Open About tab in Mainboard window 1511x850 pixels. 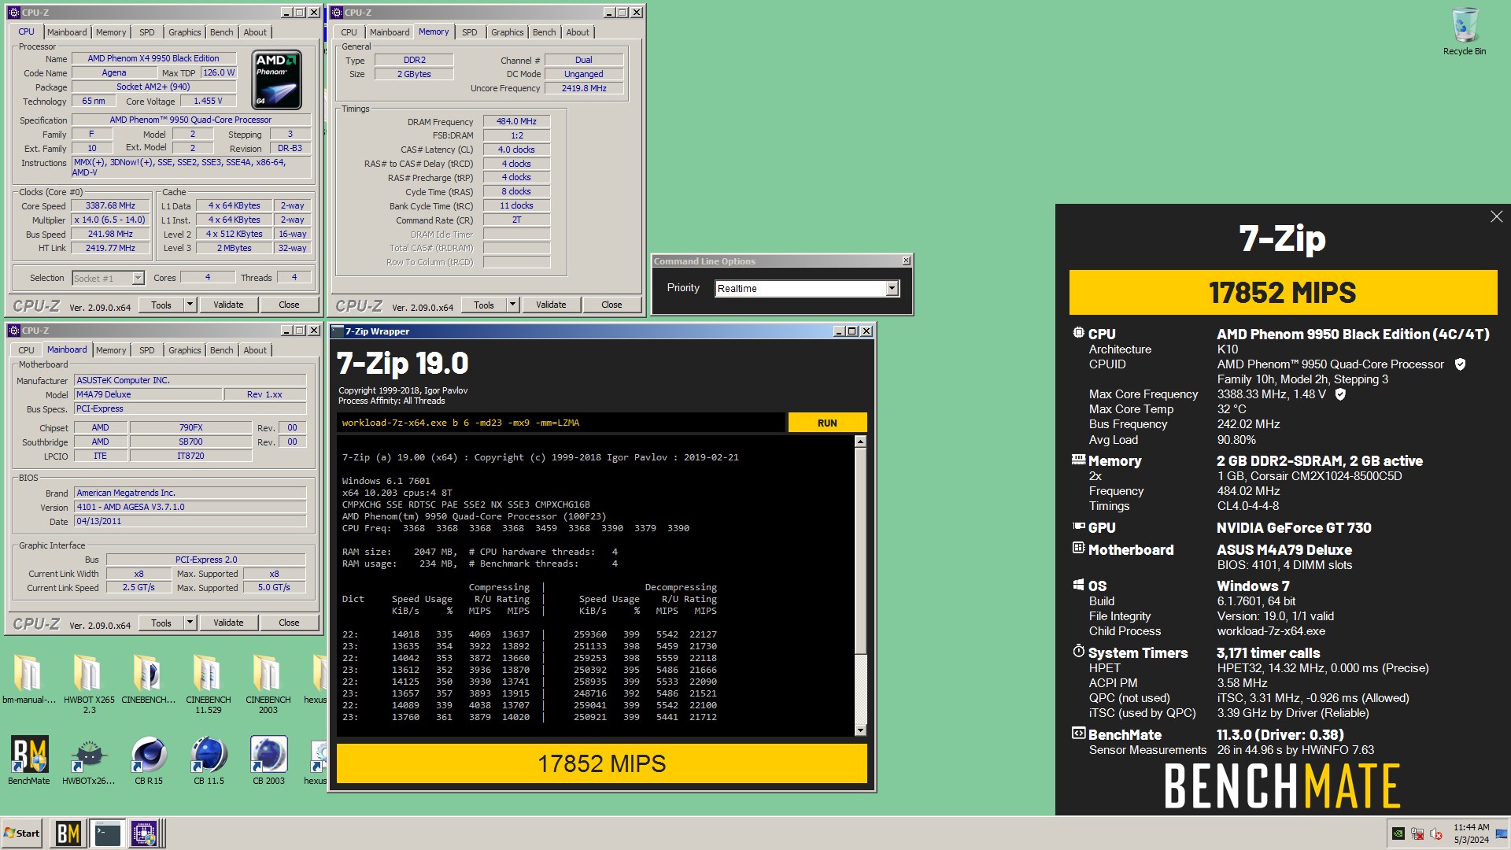click(254, 350)
